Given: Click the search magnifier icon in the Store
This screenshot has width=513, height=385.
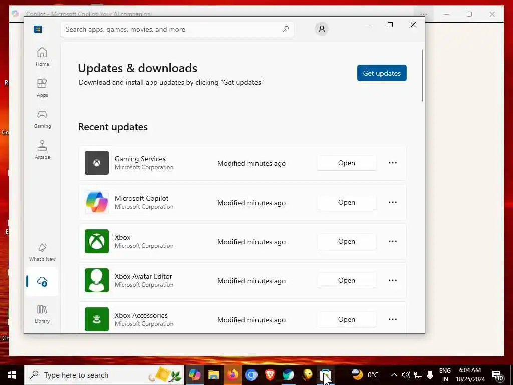Looking at the screenshot, I should pos(286,29).
